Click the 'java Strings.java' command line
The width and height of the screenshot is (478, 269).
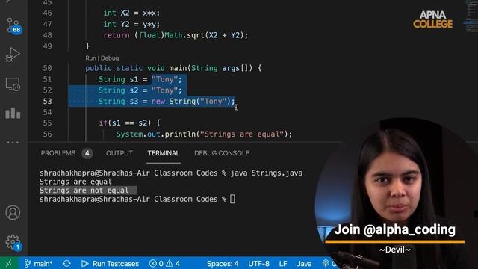(171, 173)
